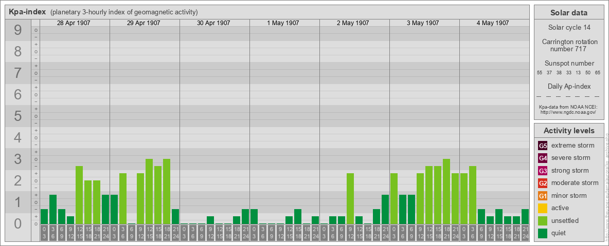Click the G5 extreme storm legend icon
Screen dimensions: 609x246
click(543, 146)
